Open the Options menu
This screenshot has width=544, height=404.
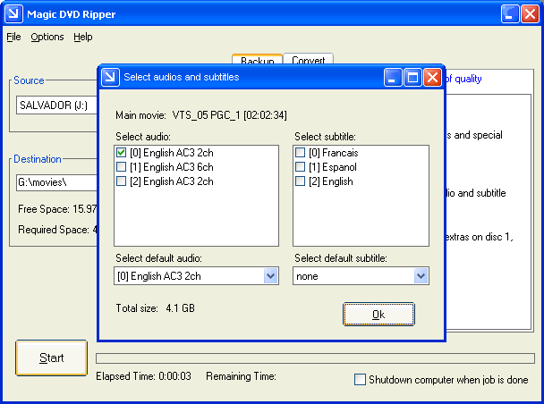click(47, 37)
